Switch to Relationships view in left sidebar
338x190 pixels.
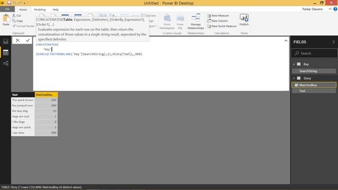[6, 63]
